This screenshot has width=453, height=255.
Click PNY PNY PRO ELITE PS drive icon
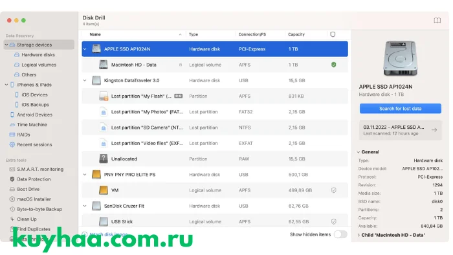click(x=96, y=175)
